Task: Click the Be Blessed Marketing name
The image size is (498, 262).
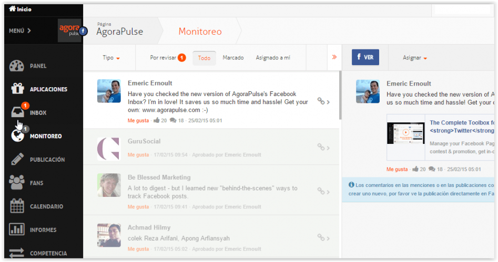Action: 159,177
